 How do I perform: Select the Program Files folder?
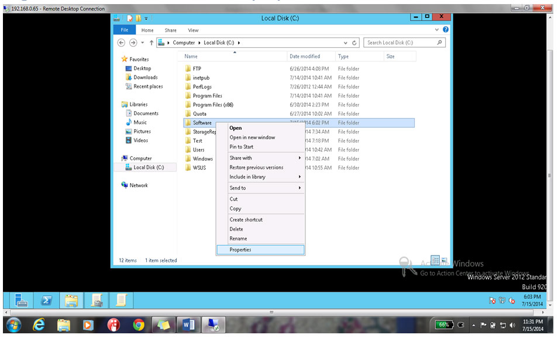click(x=207, y=96)
